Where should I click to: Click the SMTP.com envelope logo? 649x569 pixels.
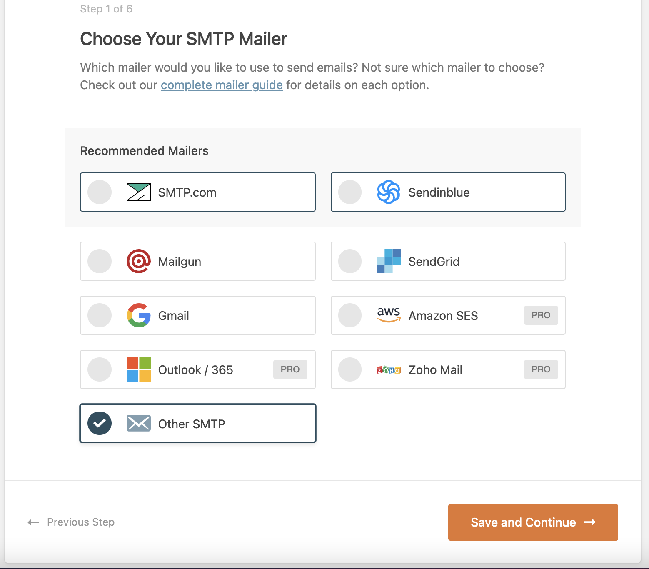pyautogui.click(x=139, y=192)
